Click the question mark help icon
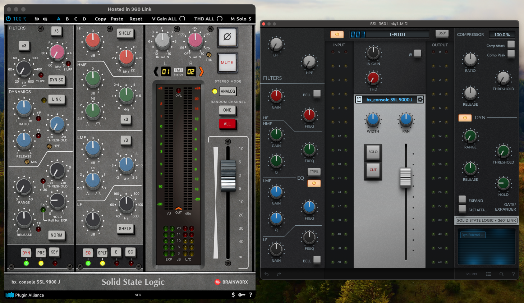The width and height of the screenshot is (524, 303). (x=250, y=295)
